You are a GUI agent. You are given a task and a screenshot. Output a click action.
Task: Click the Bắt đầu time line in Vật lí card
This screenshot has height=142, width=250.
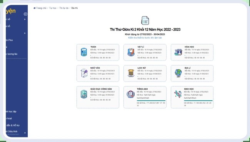[150, 50]
